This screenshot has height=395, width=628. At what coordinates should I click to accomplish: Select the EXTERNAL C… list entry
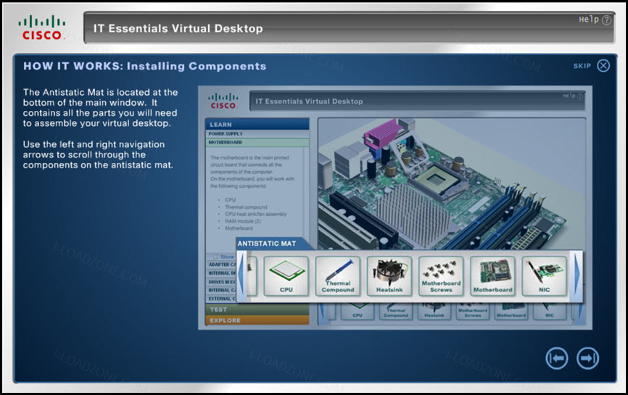[221, 299]
